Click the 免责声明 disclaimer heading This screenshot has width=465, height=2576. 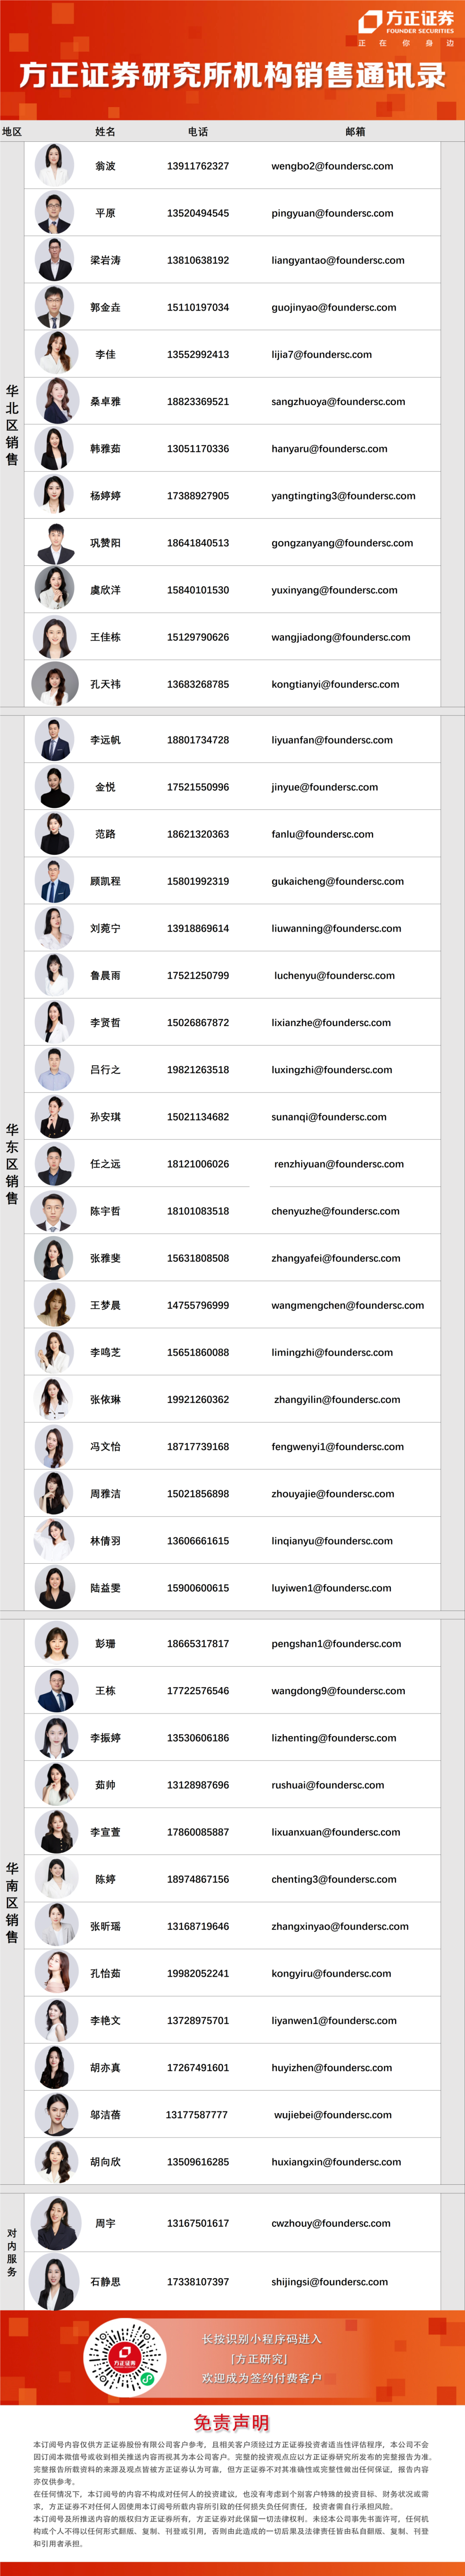[232, 2423]
